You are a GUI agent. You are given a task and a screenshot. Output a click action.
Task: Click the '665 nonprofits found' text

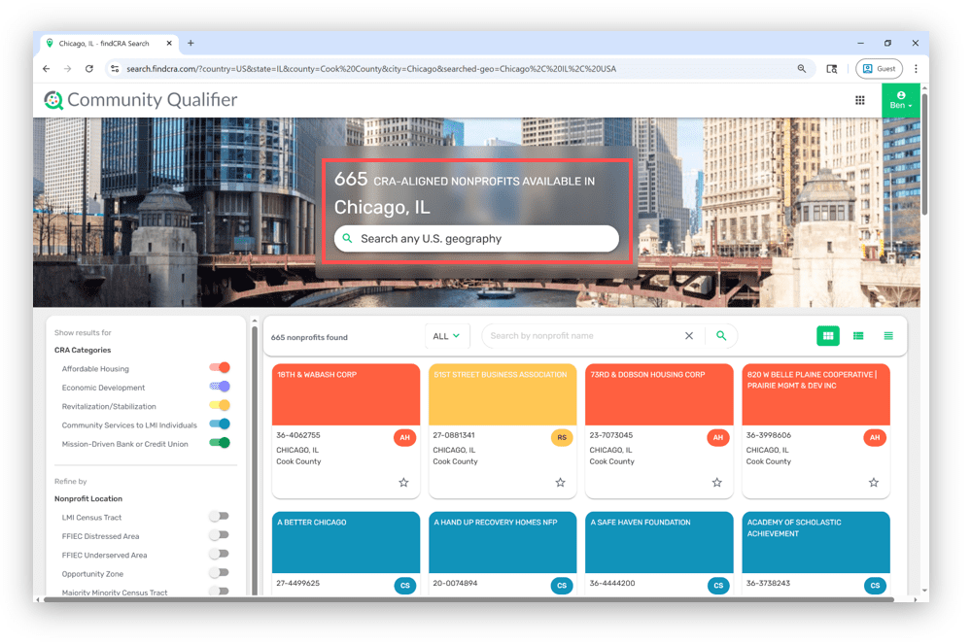[309, 338]
